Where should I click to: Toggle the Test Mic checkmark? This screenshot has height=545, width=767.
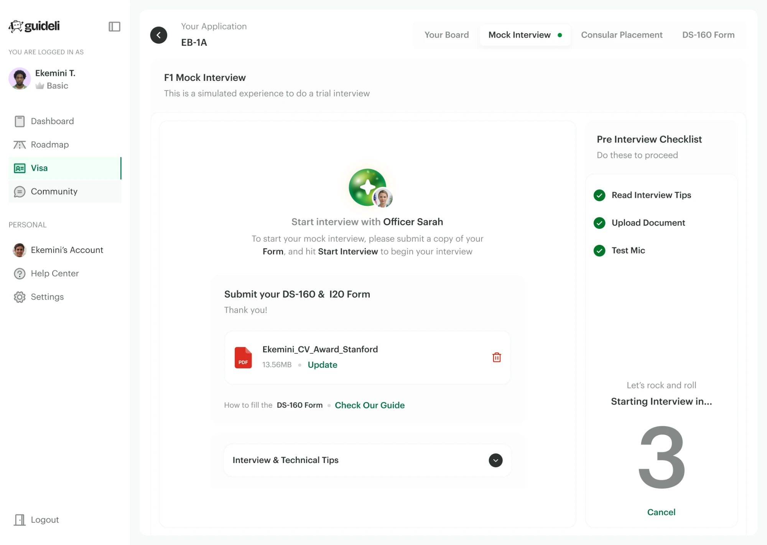(599, 250)
